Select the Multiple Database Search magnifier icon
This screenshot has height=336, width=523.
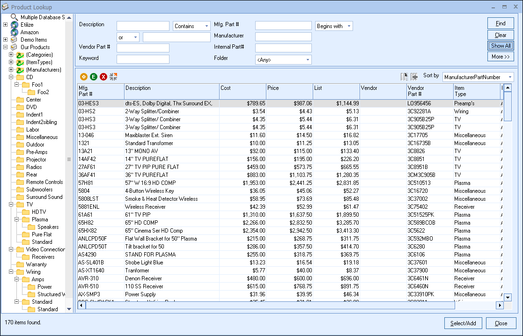click(15, 17)
